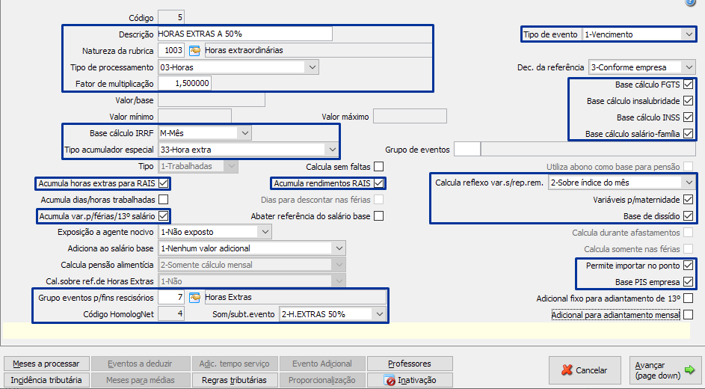This screenshot has width=705, height=389.
Task: Open Meses a processar
Action: (46, 364)
